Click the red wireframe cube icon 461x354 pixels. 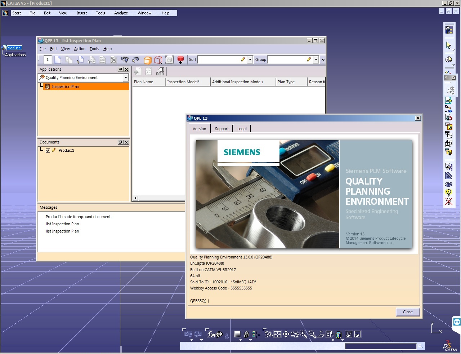click(x=158, y=60)
